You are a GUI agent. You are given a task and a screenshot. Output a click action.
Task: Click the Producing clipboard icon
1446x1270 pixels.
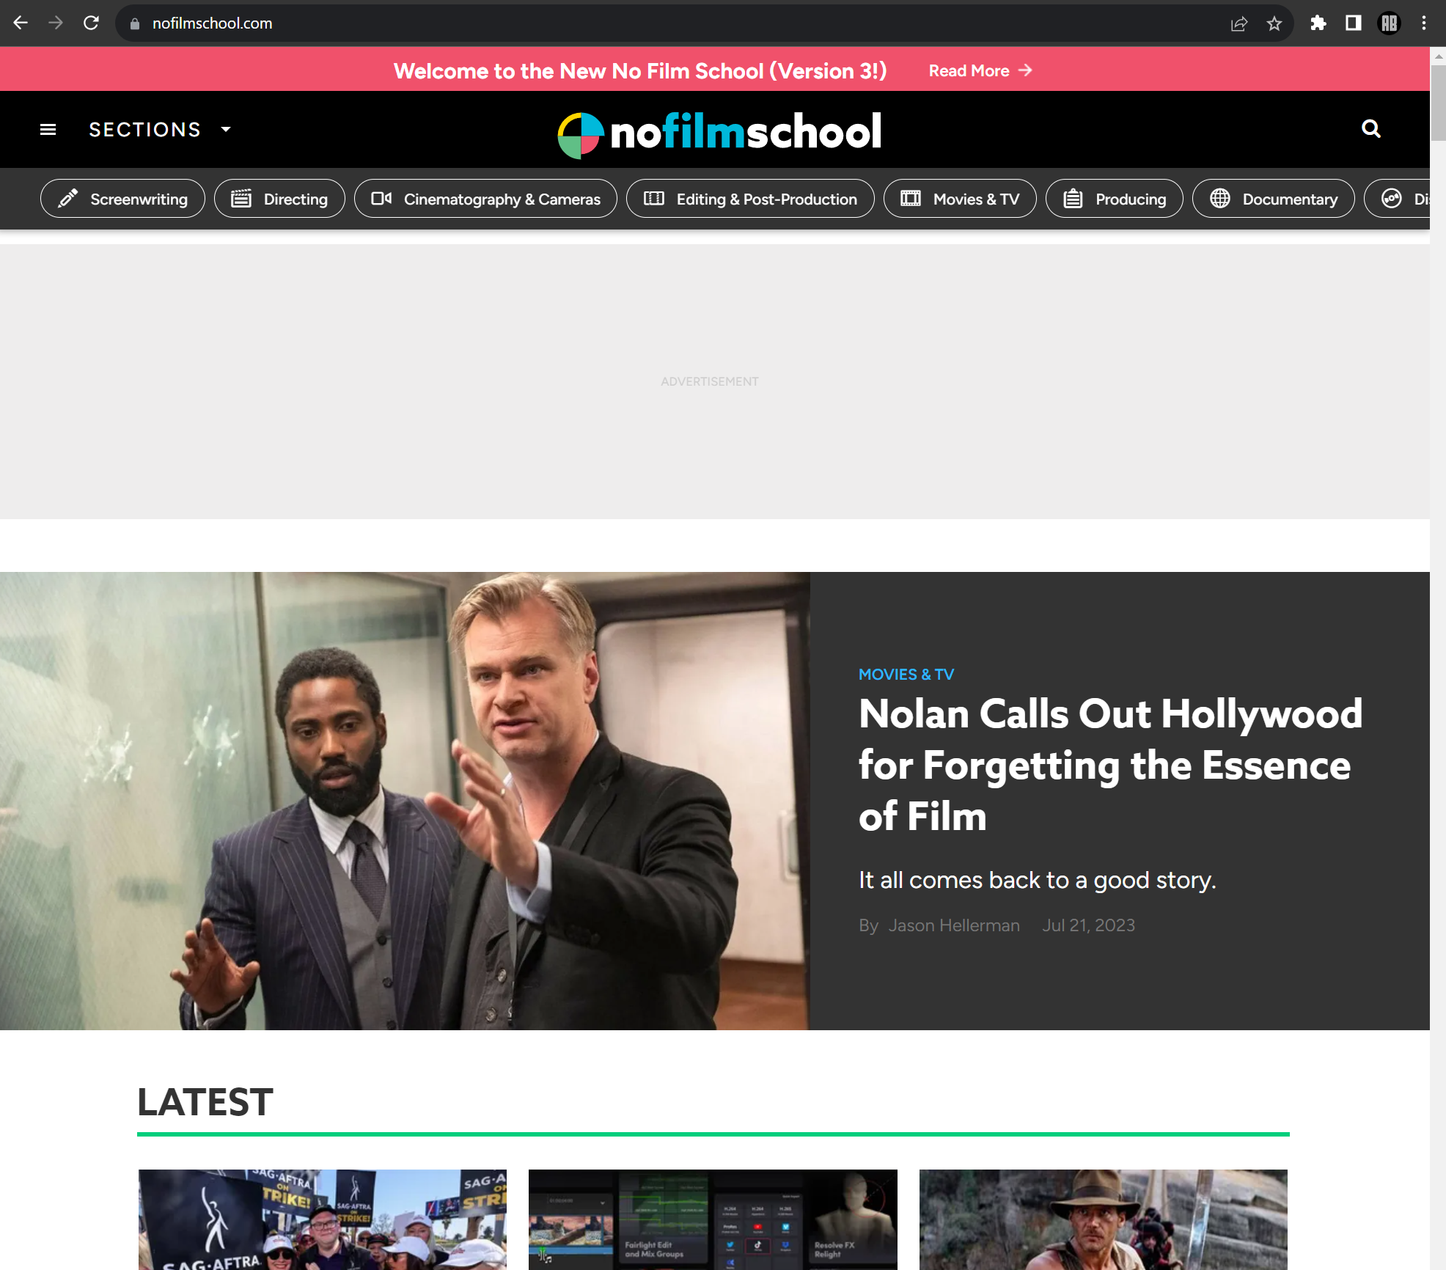(1072, 198)
